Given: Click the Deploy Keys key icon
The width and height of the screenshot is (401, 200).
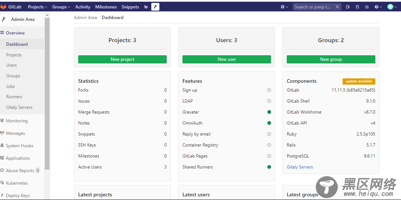Looking at the screenshot, I should [2, 195].
